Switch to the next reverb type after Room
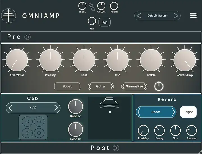The width and height of the screenshot is (202, 154). 173,112
